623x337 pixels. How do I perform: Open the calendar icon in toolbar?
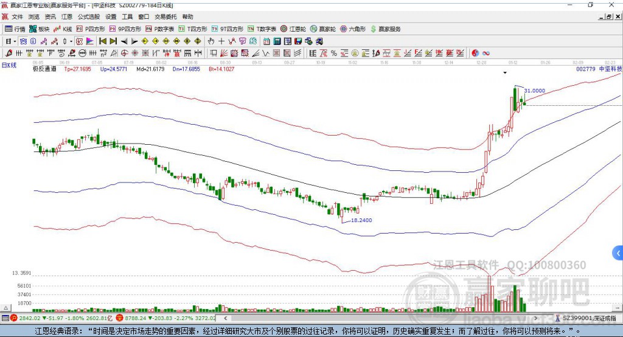266,41
